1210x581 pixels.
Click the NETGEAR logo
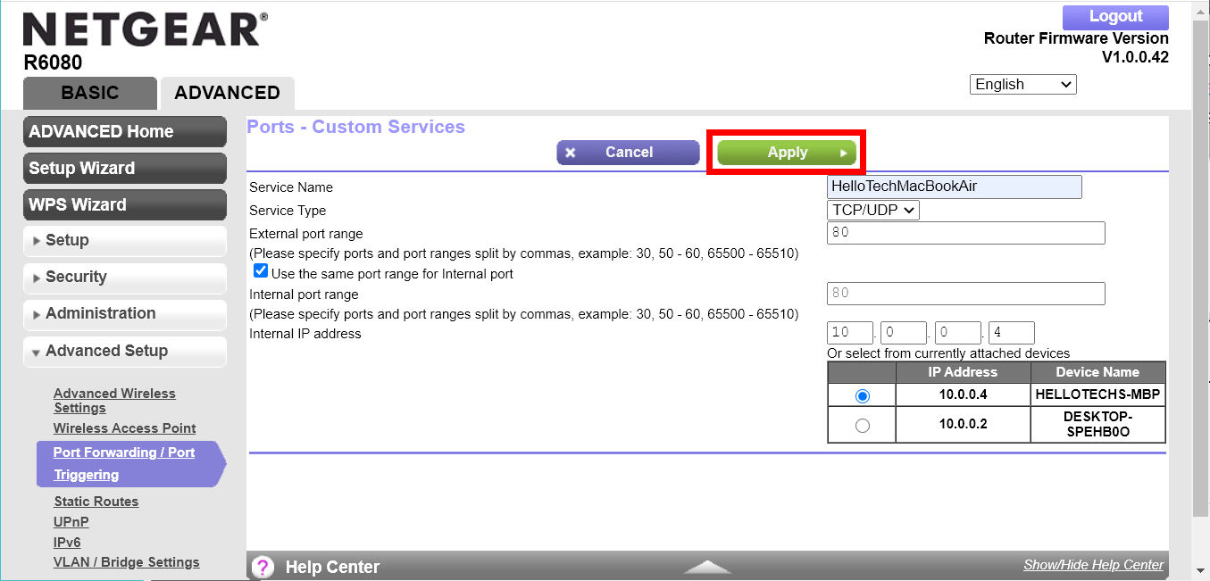click(144, 29)
